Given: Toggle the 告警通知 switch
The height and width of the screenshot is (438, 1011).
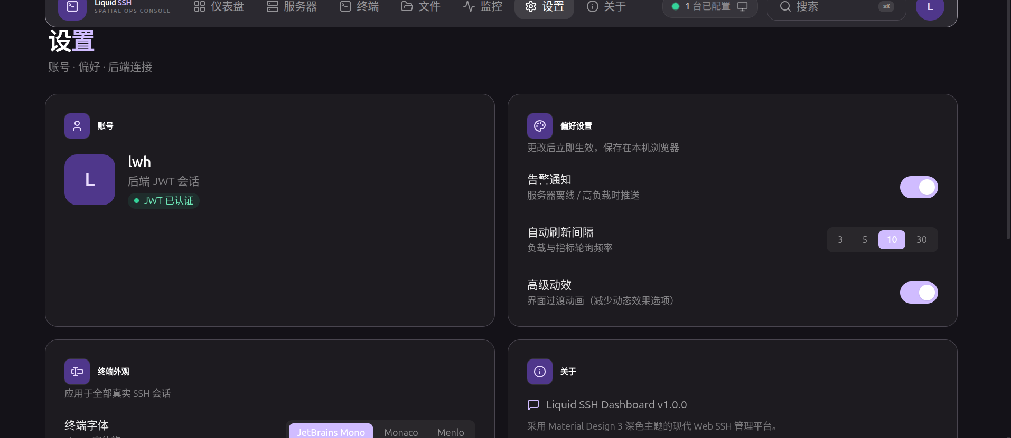Looking at the screenshot, I should tap(919, 187).
